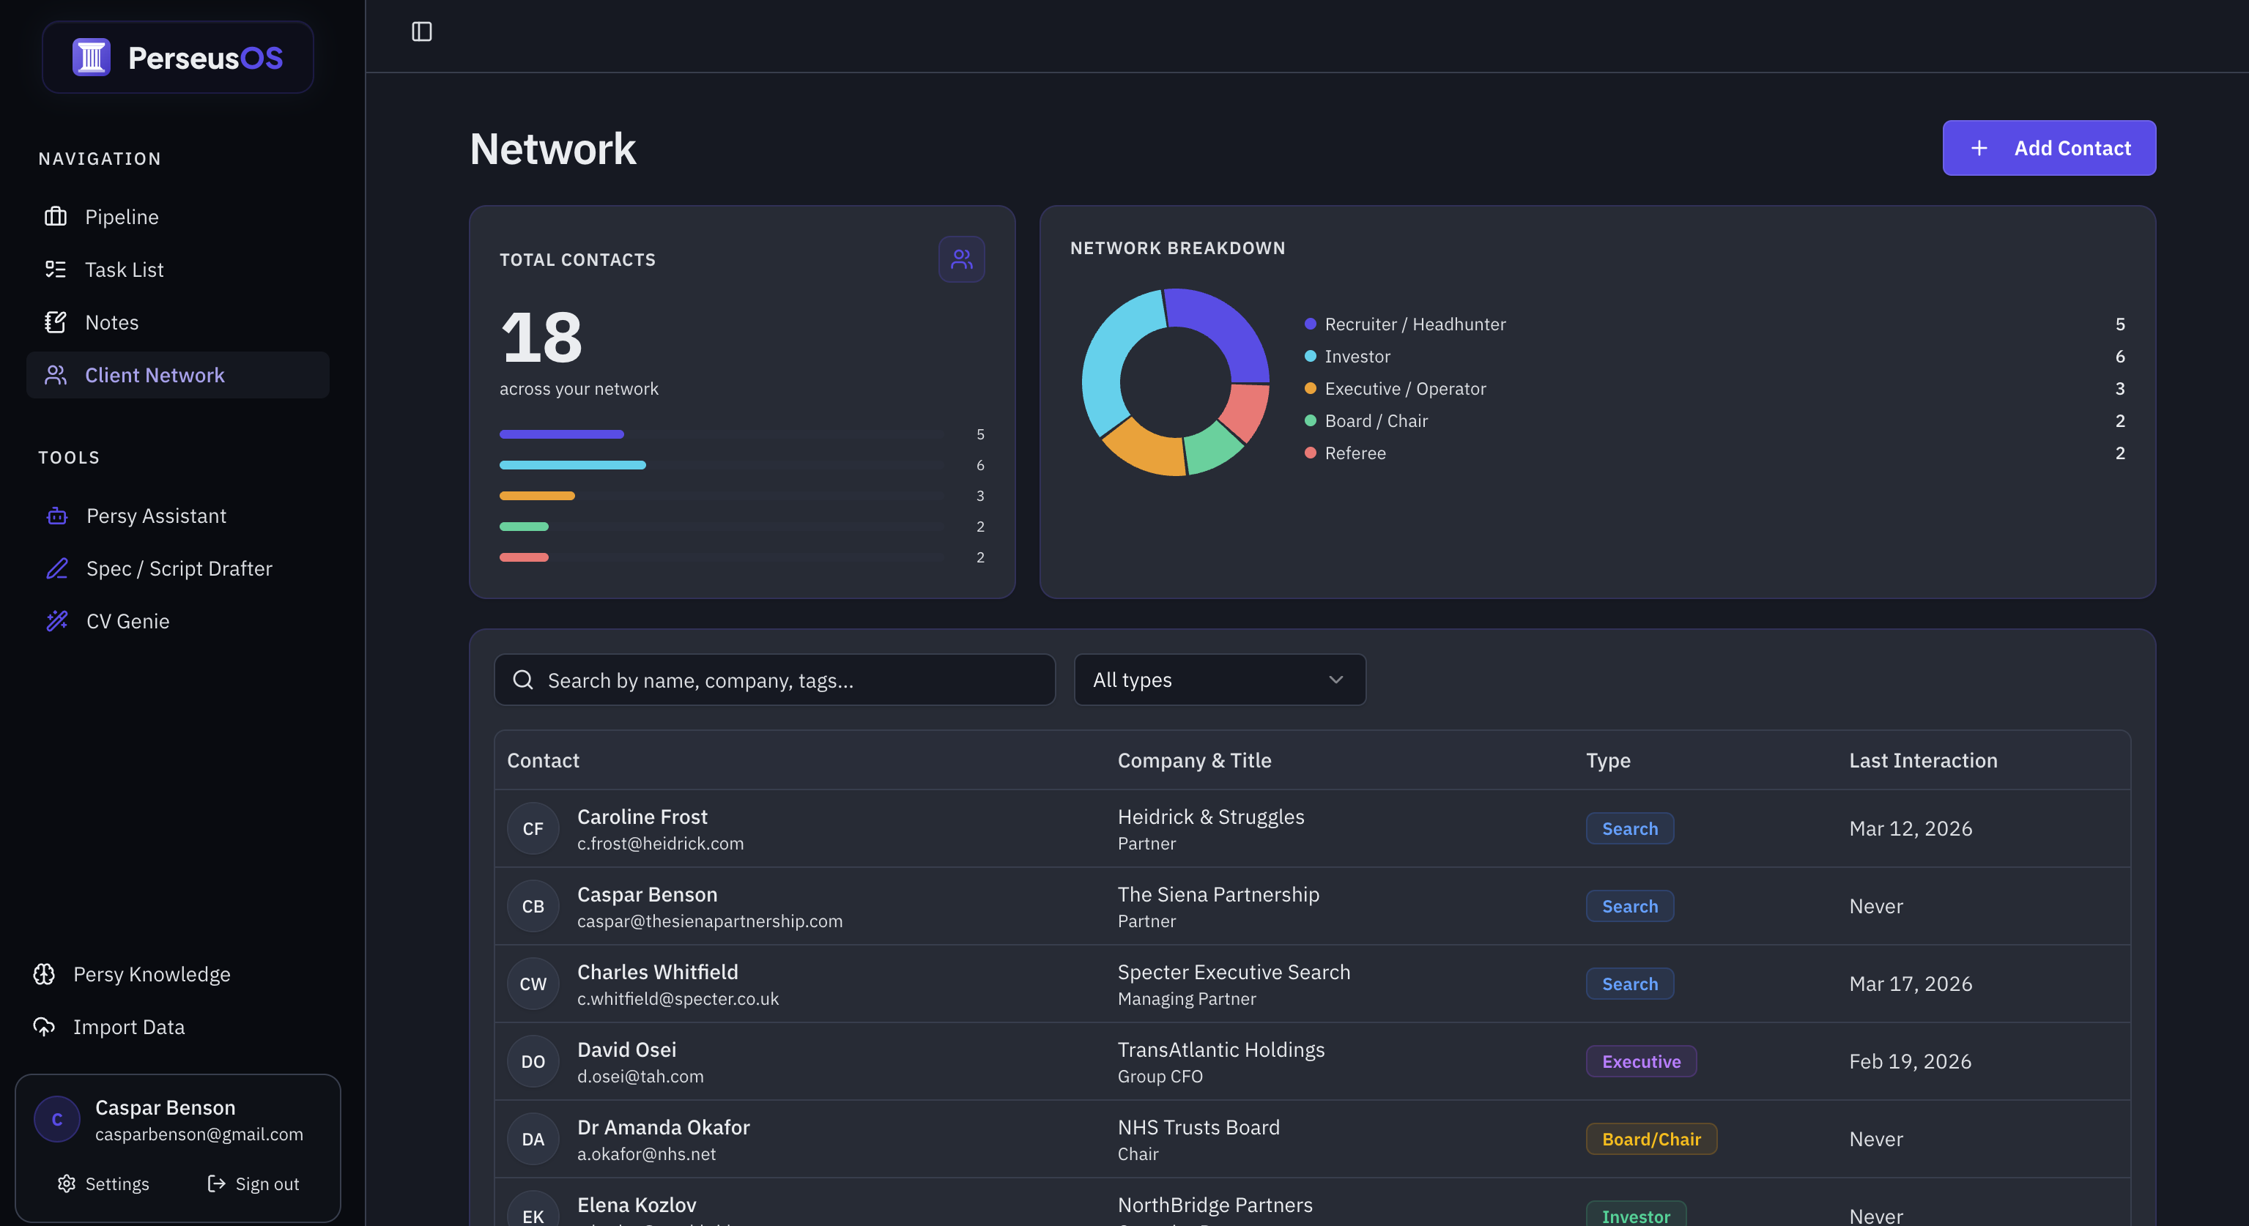Click the cyan bar showing 6 contacts
This screenshot has width=2249, height=1226.
(573, 465)
